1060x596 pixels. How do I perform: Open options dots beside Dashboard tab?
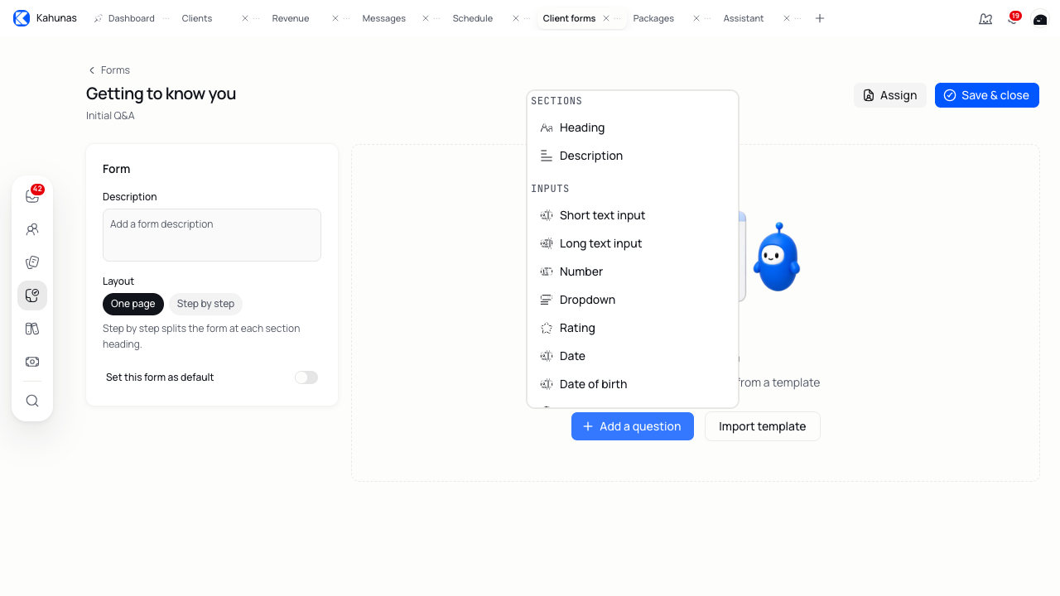pos(166,18)
